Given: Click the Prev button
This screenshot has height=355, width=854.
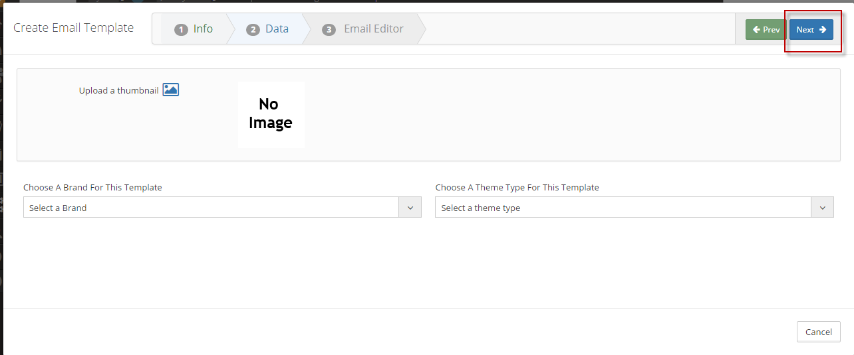Looking at the screenshot, I should point(766,29).
